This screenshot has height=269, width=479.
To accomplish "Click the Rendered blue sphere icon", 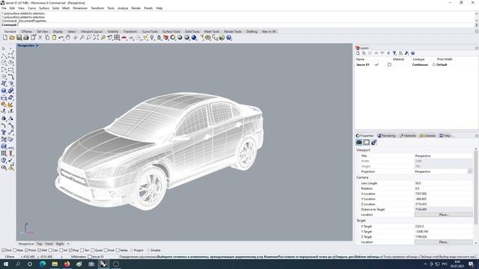I will [194, 37].
